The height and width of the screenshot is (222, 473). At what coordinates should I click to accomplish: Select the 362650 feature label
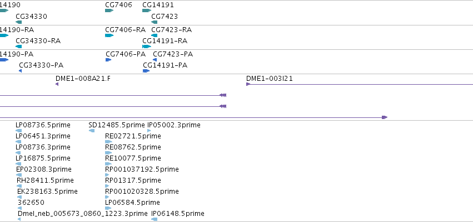click(31, 203)
